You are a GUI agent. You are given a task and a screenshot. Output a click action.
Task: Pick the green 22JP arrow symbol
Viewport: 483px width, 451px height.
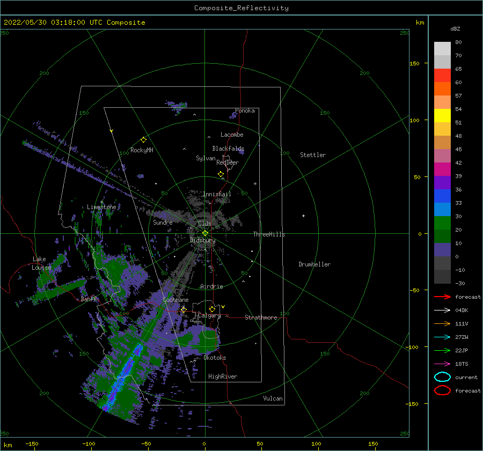coord(442,350)
